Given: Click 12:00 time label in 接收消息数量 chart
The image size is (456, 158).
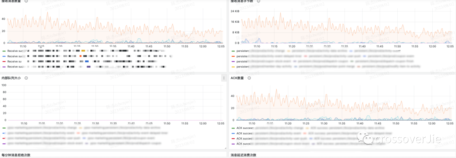Looking at the screenshot, I should click(203, 46).
